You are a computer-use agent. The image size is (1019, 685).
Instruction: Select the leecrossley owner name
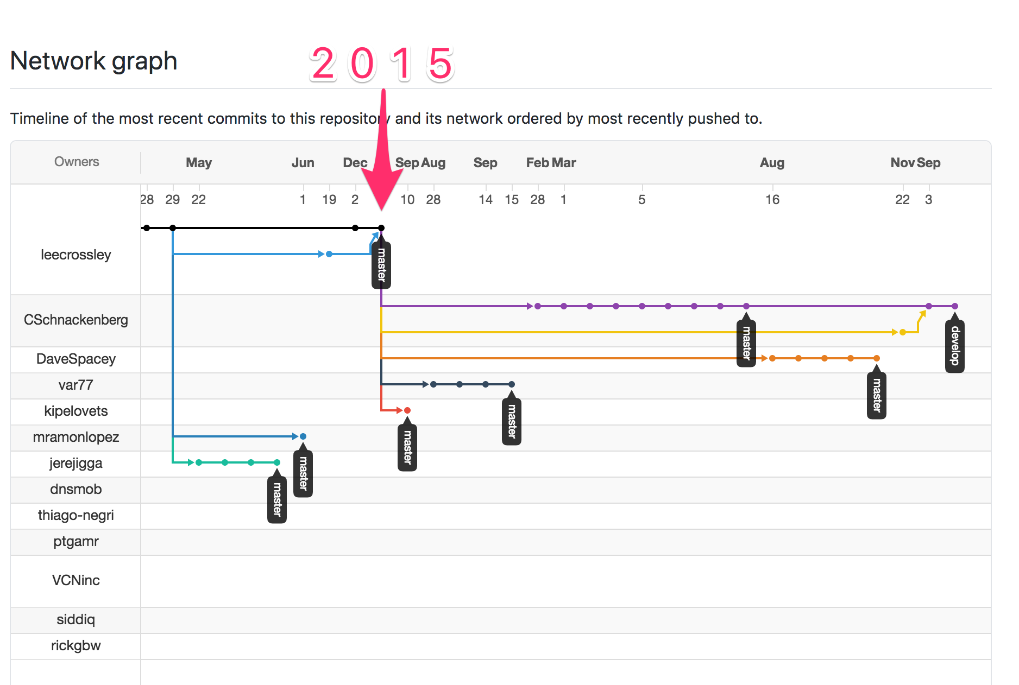(76, 255)
